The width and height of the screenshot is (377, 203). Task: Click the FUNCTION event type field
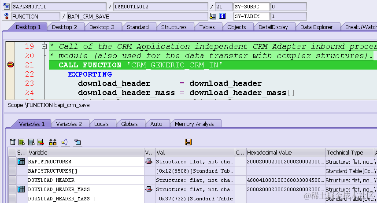(36, 16)
